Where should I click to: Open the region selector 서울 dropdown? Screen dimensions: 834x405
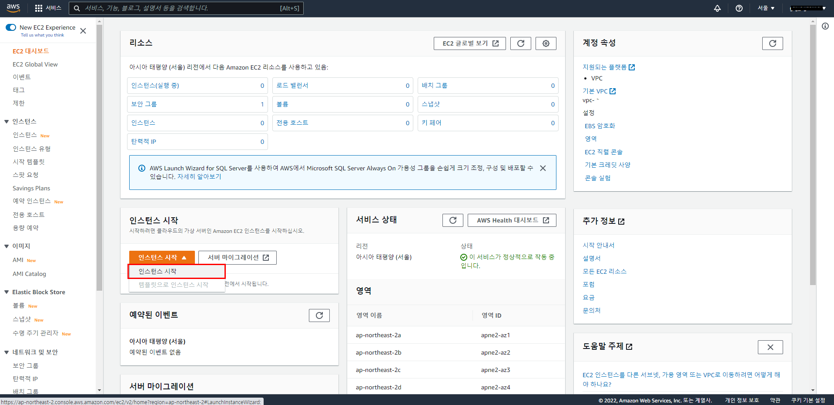(x=766, y=8)
